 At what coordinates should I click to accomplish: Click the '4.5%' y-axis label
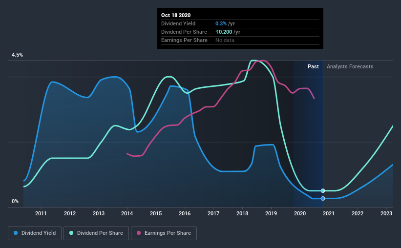coord(17,55)
